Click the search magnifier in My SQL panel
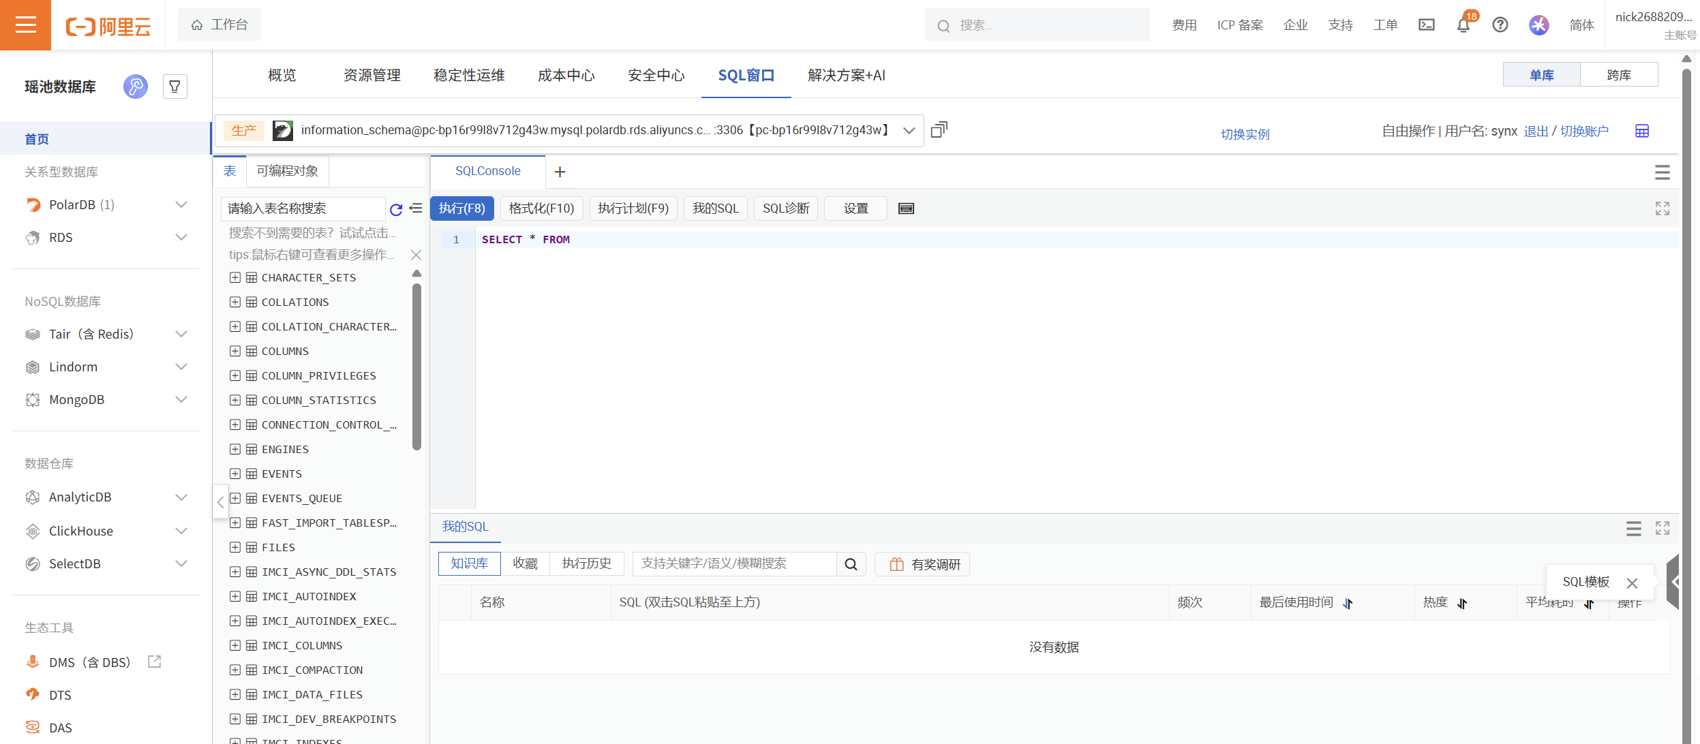Screen dimensions: 1700x744 pyautogui.click(x=851, y=564)
